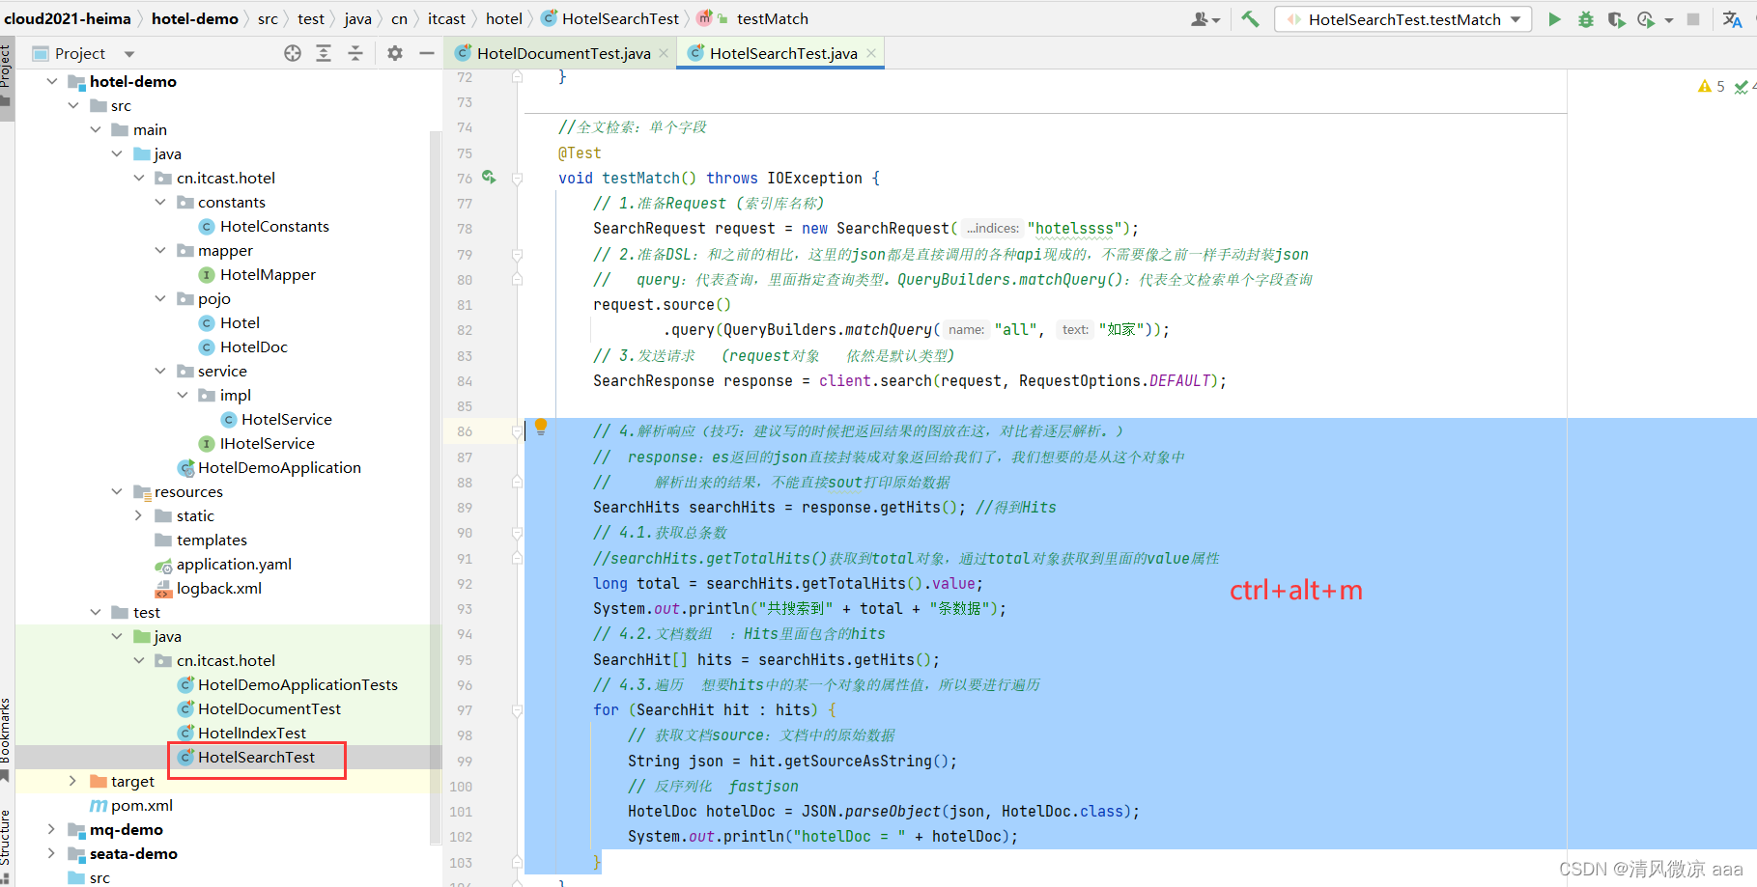Viewport: 1757px width, 887px height.
Task: Expand the seata-demo module
Action: 51,853
